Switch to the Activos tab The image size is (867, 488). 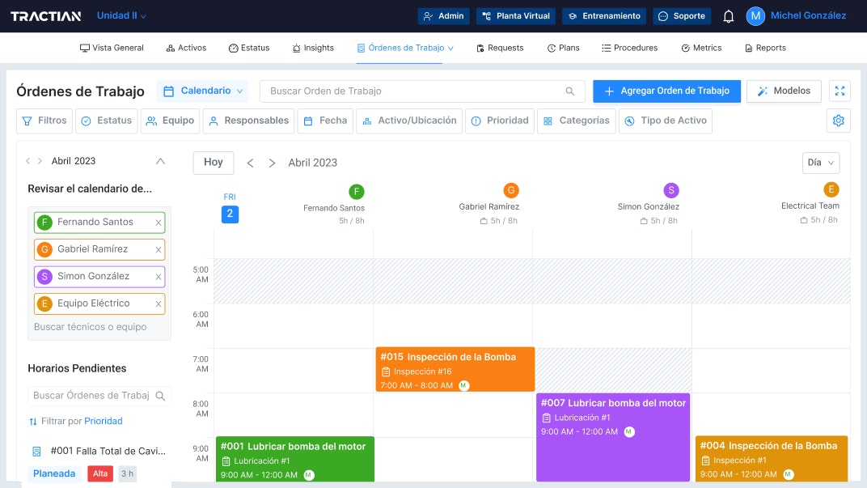pyautogui.click(x=186, y=48)
